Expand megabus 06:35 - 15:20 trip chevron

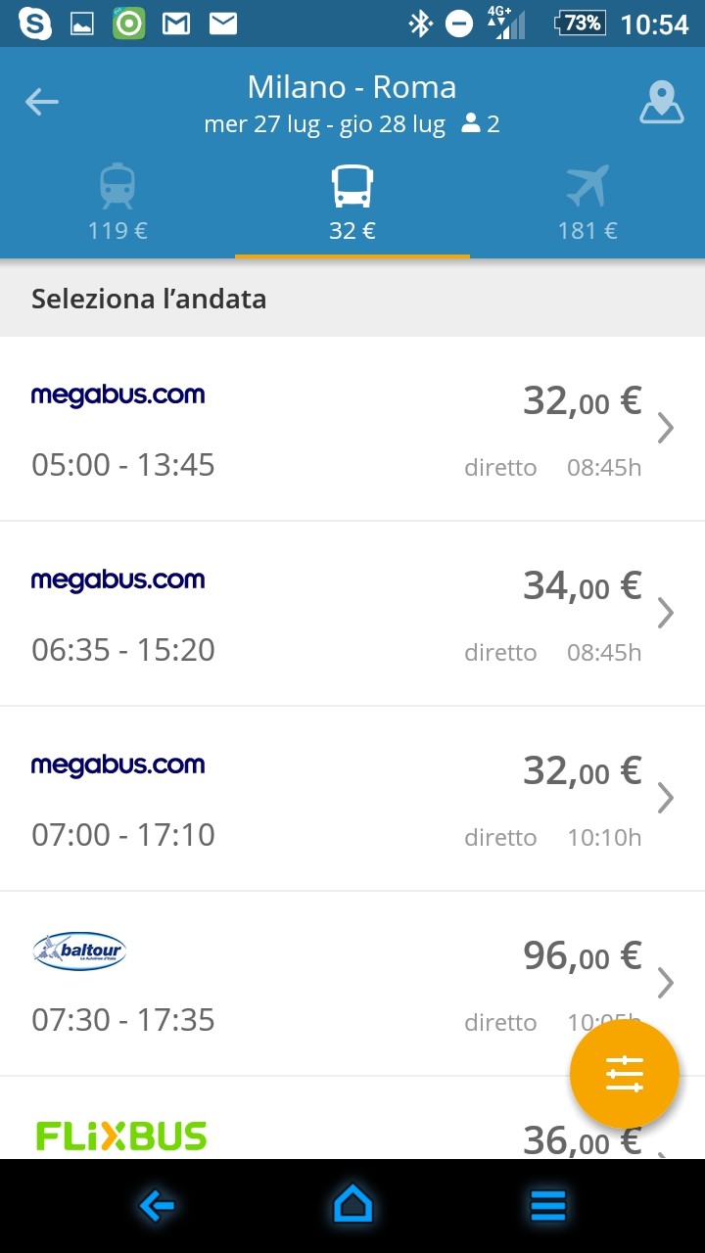[666, 614]
